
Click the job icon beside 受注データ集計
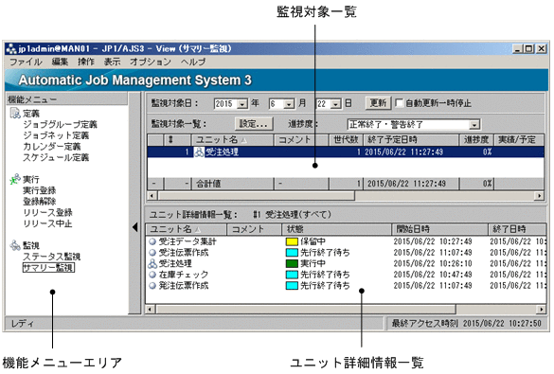point(152,241)
